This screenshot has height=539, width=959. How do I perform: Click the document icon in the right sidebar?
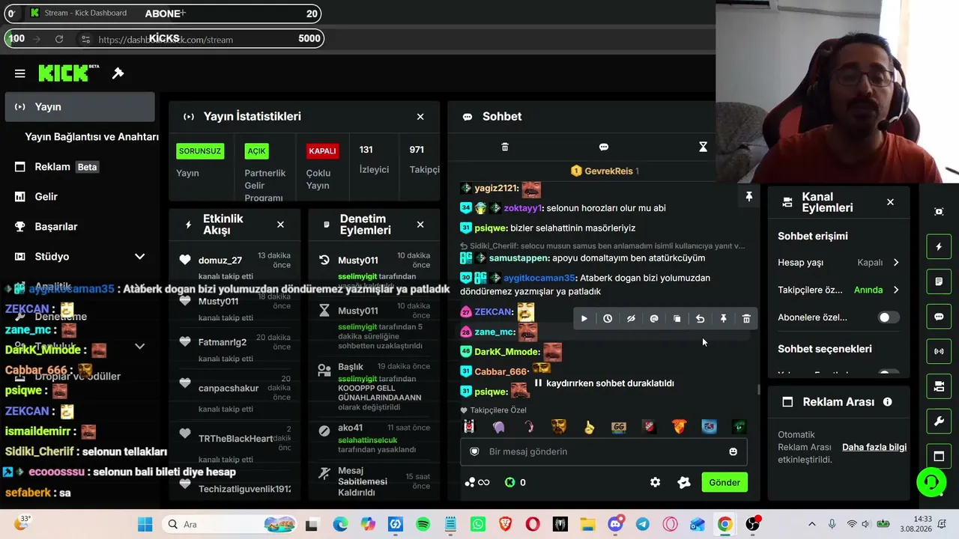(x=940, y=281)
